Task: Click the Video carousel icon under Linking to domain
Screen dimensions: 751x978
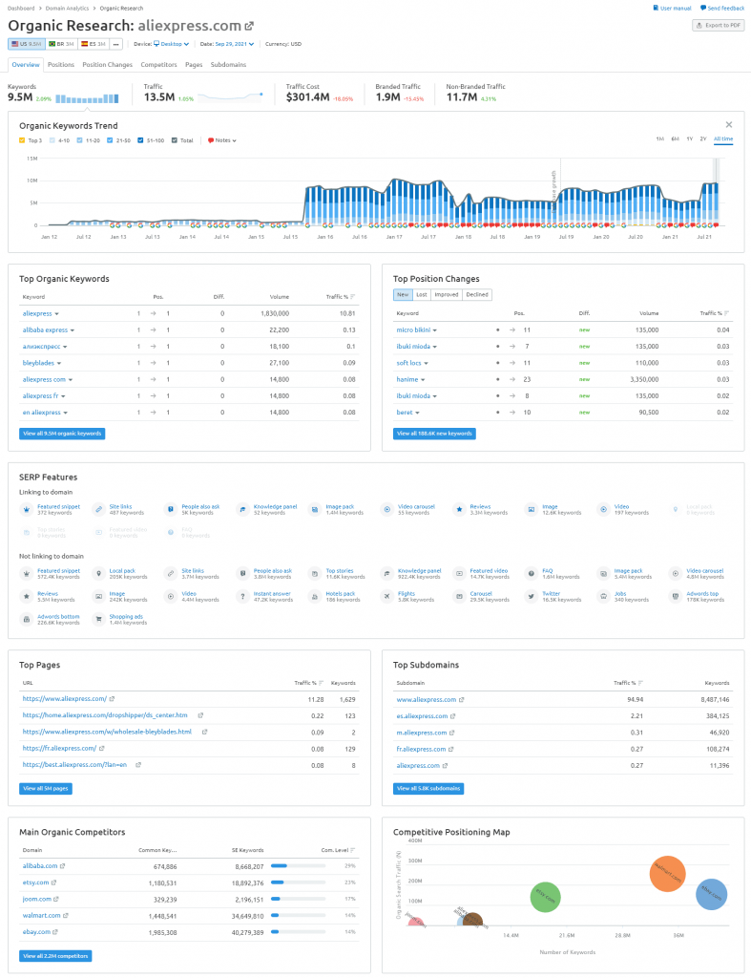Action: [x=387, y=510]
